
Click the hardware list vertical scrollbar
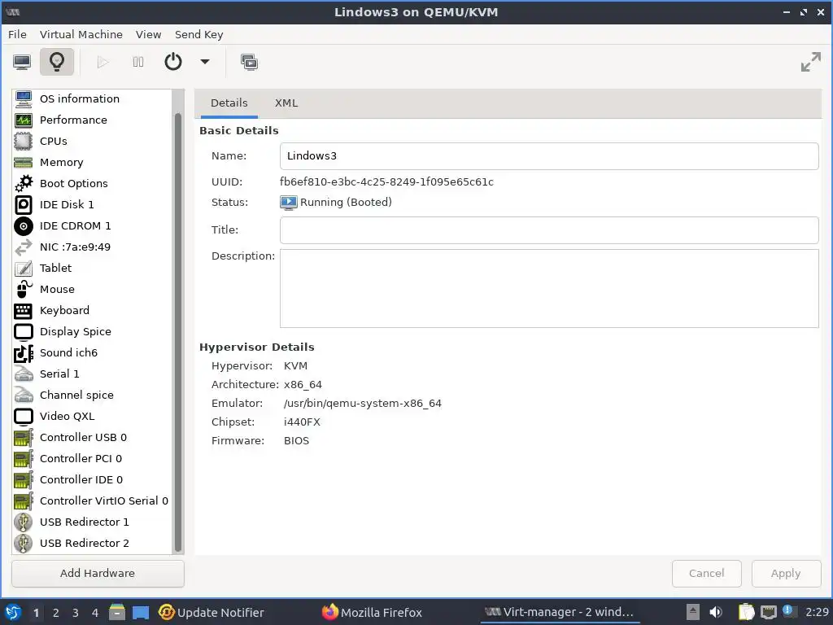(178, 332)
